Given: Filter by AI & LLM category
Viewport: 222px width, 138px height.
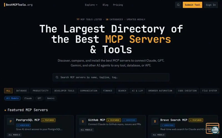Looking at the screenshot, I should tap(137, 91).
